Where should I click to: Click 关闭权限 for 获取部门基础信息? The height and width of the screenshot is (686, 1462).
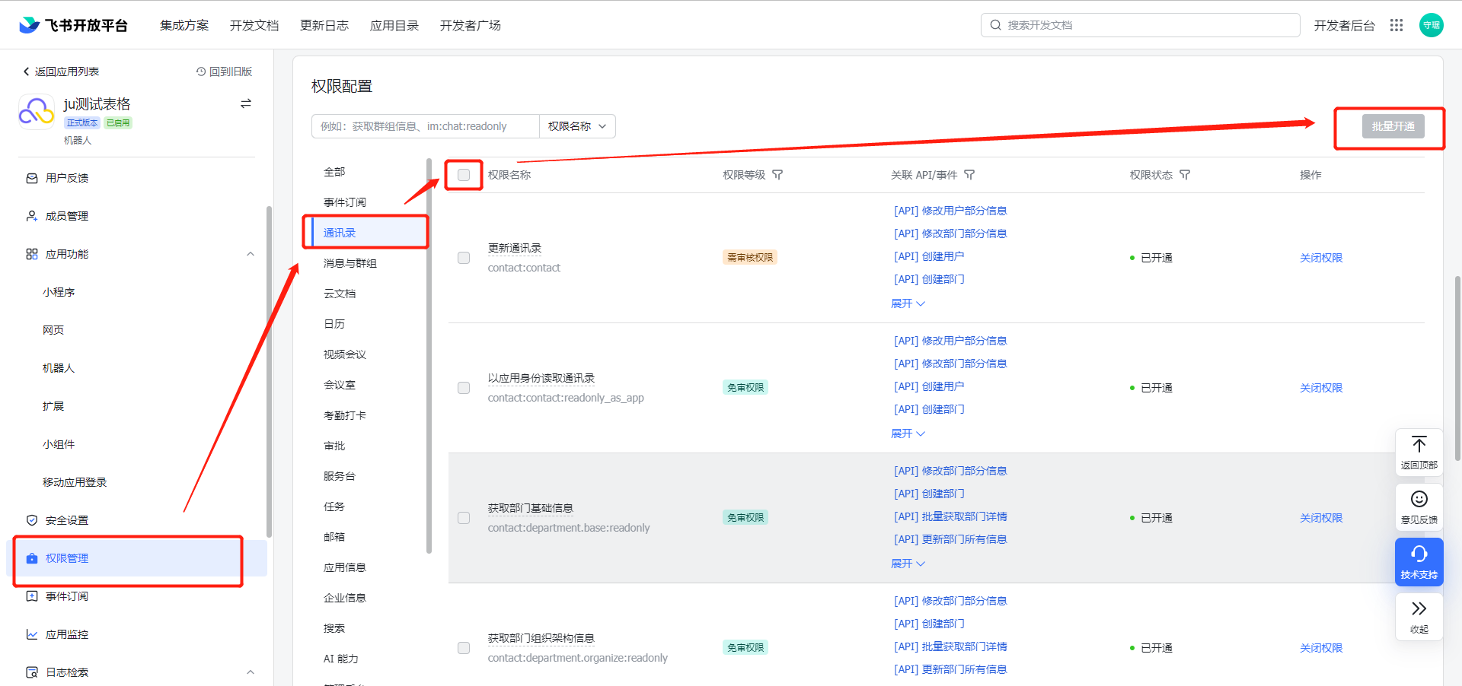click(x=1321, y=518)
